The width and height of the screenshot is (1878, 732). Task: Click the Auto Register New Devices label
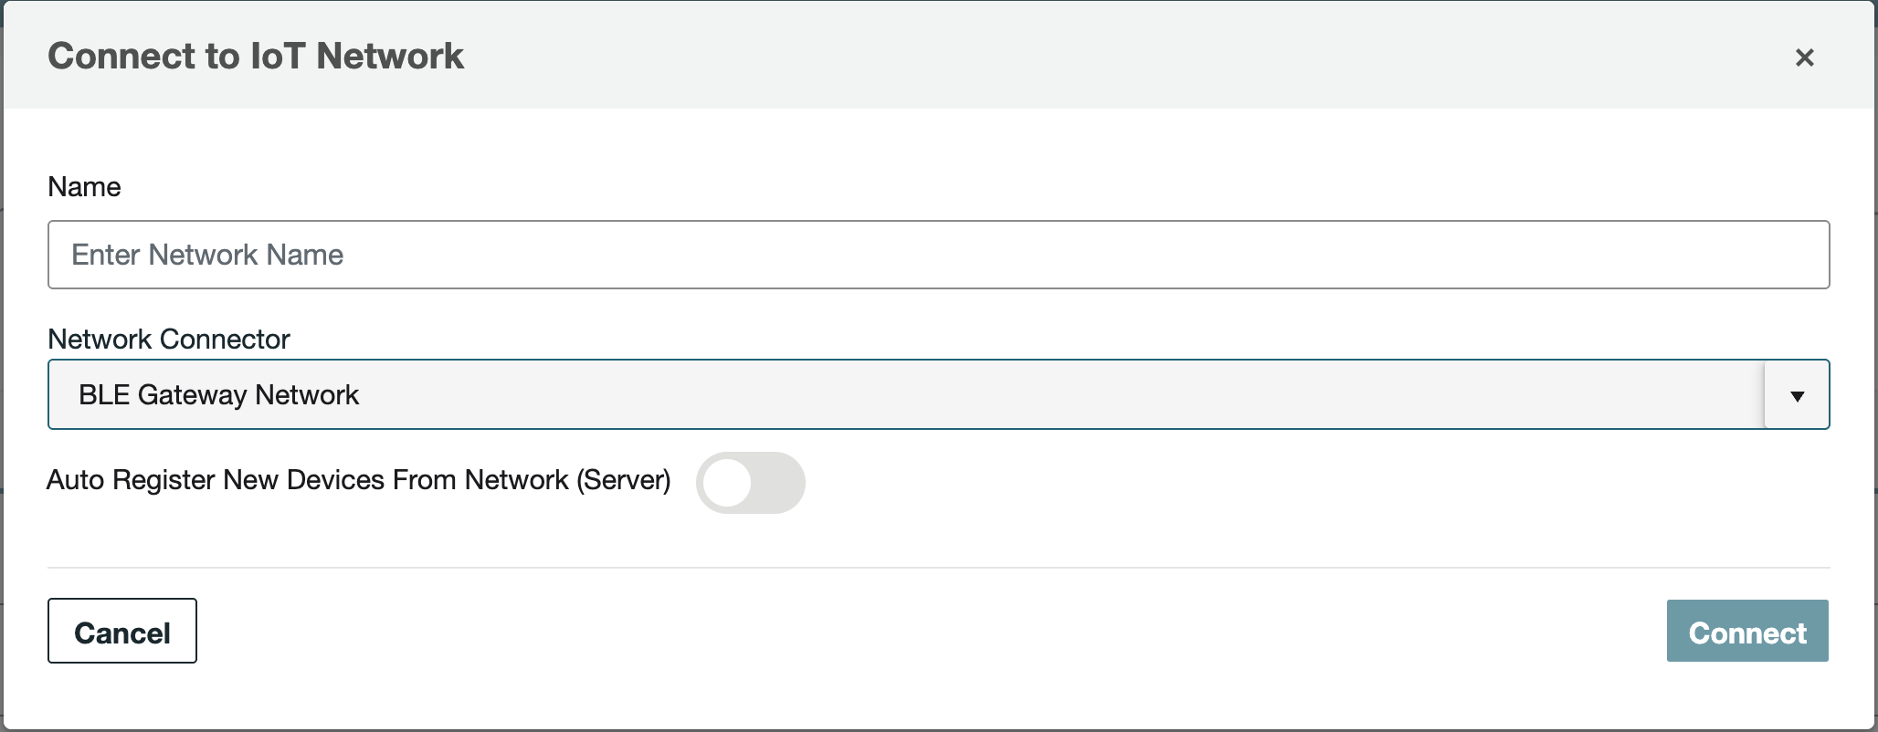point(358,480)
